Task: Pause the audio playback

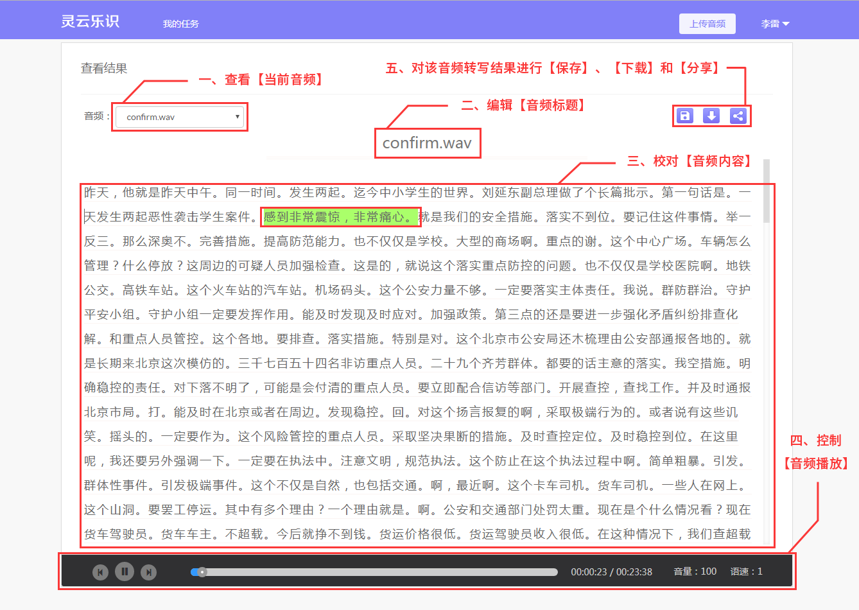Action: tap(125, 571)
